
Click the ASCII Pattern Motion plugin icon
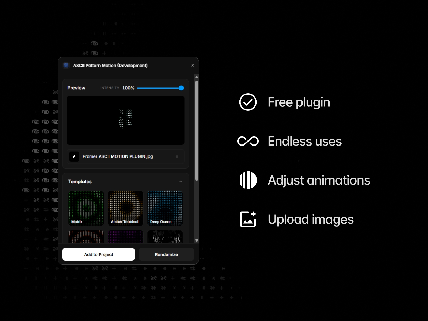pyautogui.click(x=66, y=65)
